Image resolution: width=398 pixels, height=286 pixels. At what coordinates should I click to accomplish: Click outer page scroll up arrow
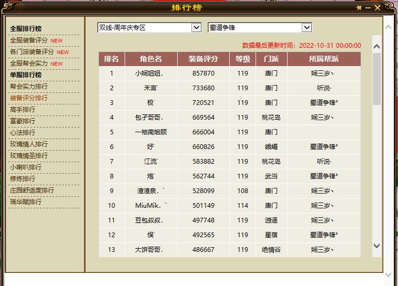point(388,27)
